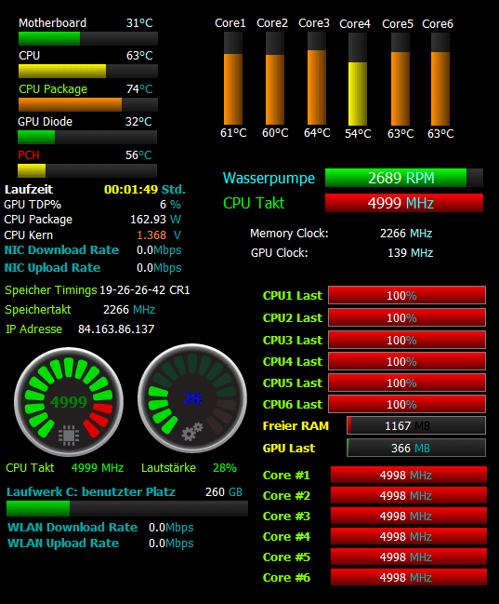Click the Memory Clock 2266 MHz reading
The image size is (499, 604).
click(x=406, y=233)
